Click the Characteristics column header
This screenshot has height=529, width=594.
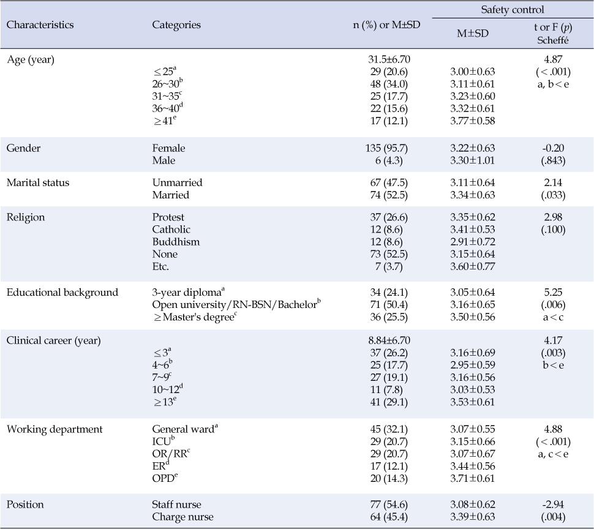coord(40,25)
